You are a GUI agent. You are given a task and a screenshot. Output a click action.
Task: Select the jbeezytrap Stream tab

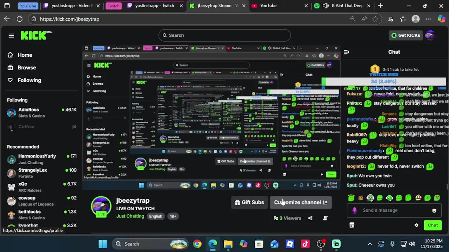click(x=217, y=6)
